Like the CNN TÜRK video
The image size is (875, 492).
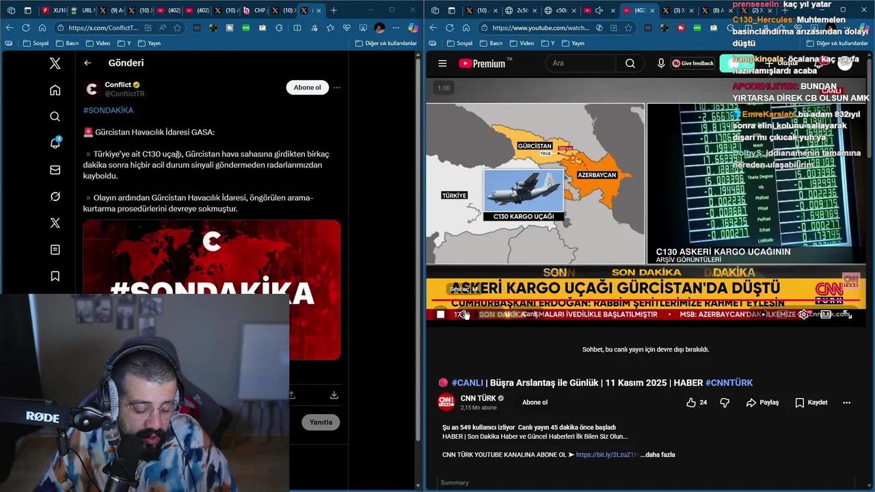[697, 402]
